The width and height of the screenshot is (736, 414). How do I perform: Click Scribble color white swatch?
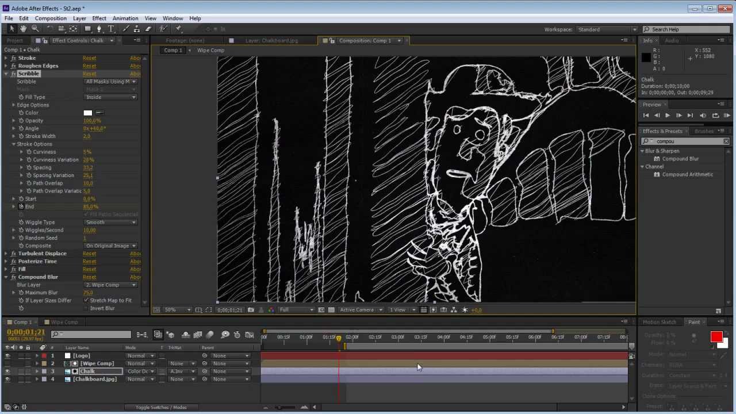click(87, 113)
